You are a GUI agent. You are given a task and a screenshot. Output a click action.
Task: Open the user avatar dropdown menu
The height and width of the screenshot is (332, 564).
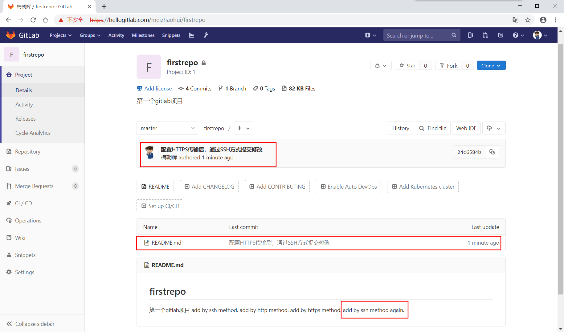click(540, 35)
